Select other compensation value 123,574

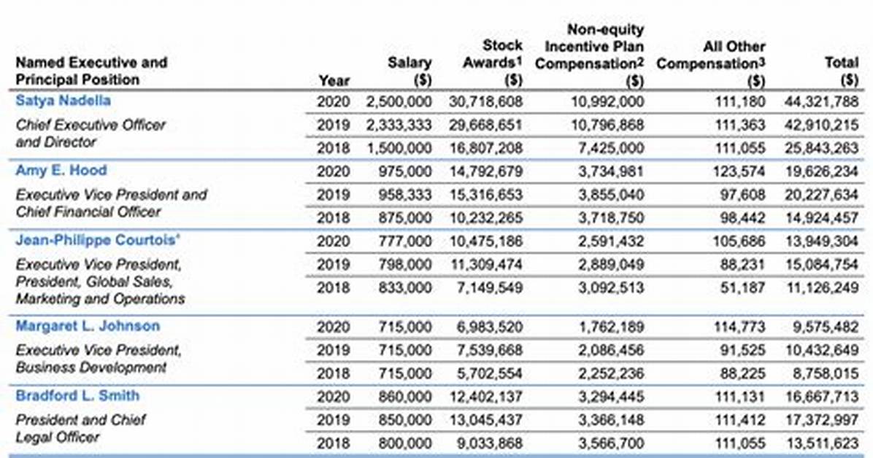739,171
